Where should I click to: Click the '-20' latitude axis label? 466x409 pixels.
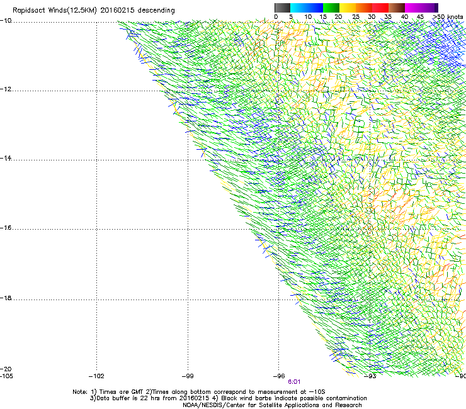click(6, 369)
